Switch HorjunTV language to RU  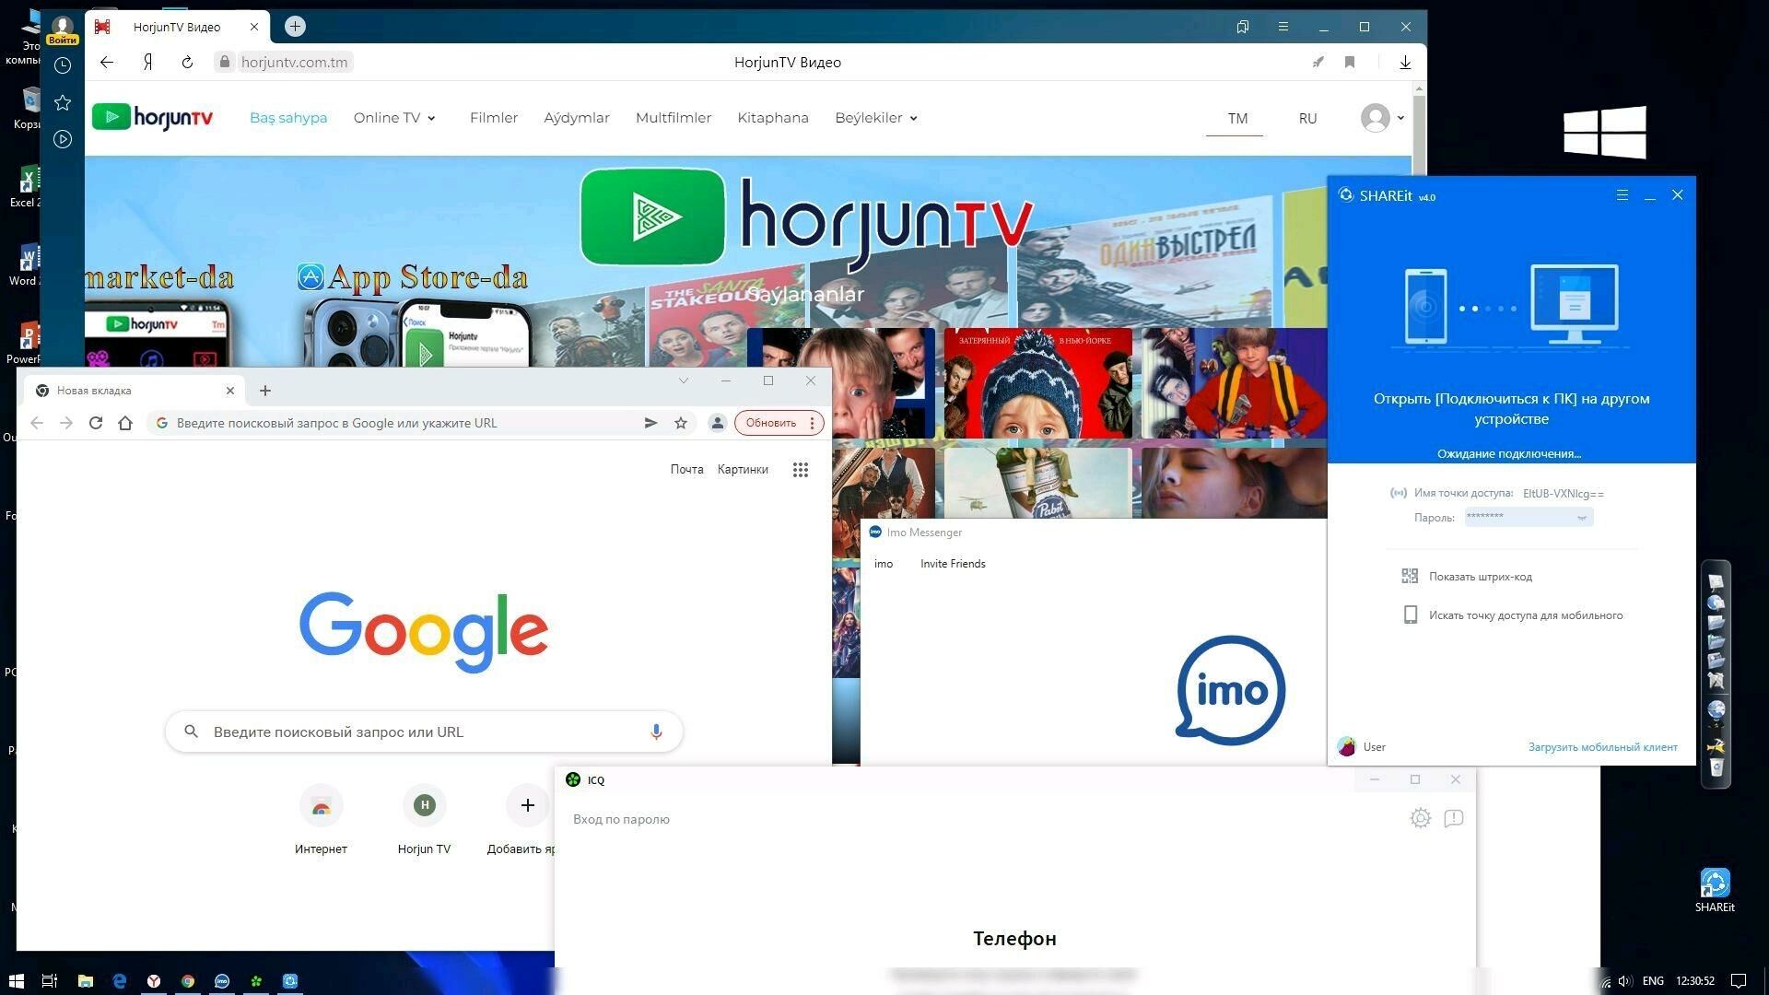pyautogui.click(x=1307, y=119)
